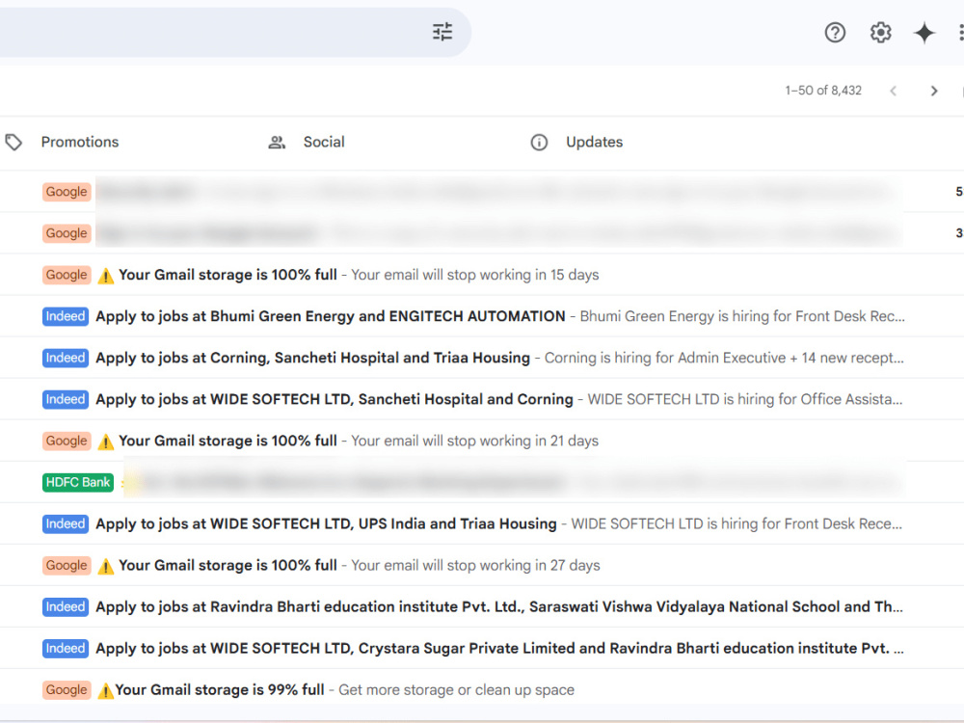Open the Help support icon
This screenshot has width=964, height=723.
tap(834, 33)
